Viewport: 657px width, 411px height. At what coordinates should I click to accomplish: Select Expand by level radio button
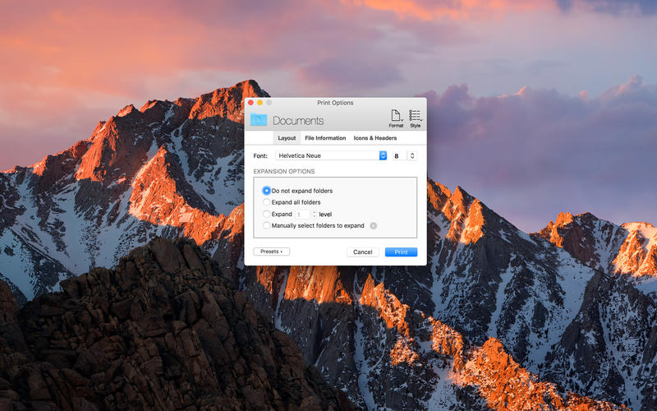tap(266, 214)
